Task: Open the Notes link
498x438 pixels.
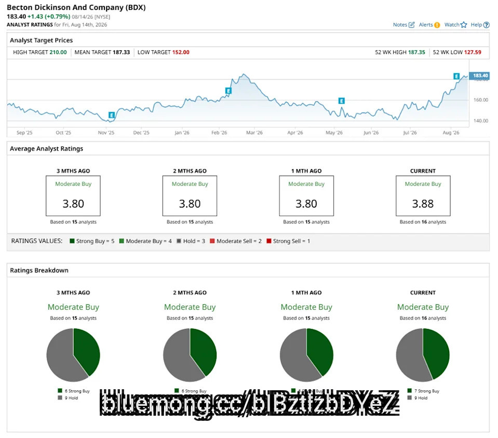Action: click(x=400, y=25)
